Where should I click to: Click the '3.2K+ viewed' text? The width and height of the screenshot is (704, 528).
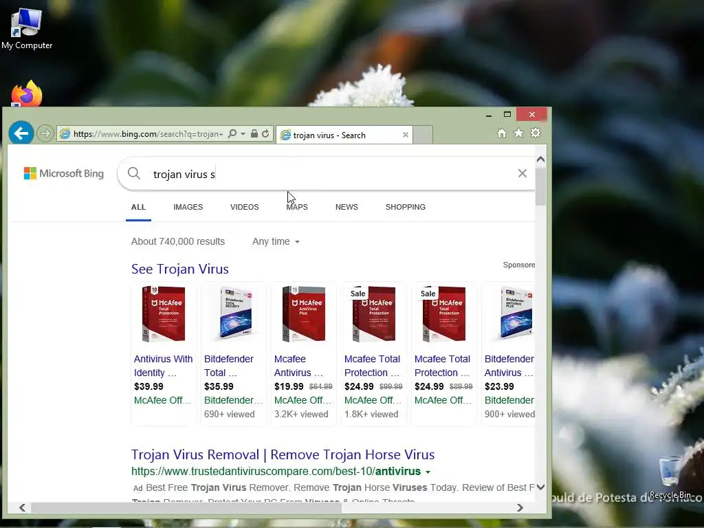pos(301,414)
